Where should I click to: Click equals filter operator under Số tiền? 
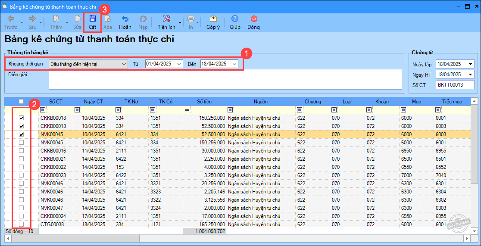click(x=187, y=110)
